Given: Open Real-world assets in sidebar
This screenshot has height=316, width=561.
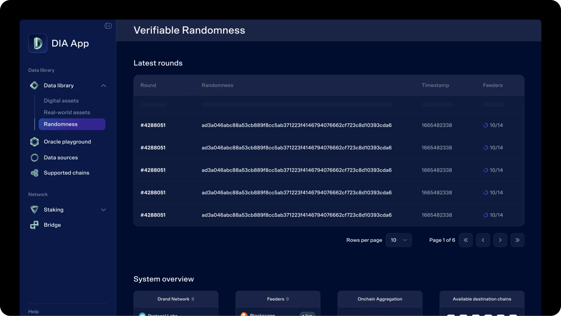Looking at the screenshot, I should tap(67, 113).
